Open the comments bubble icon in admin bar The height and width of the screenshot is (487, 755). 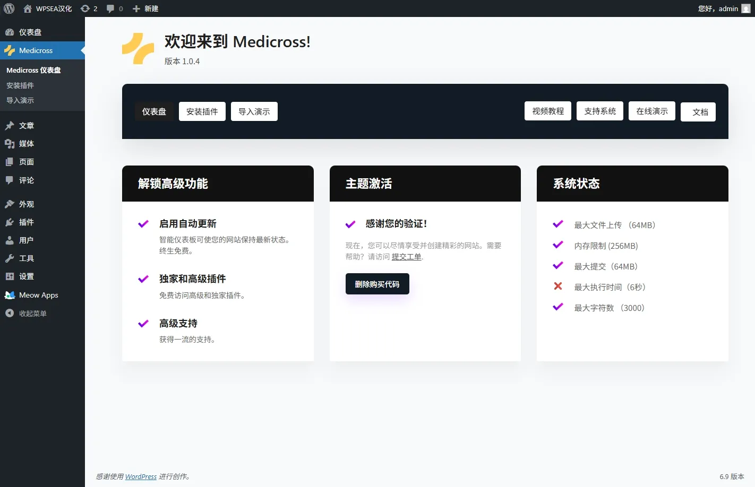(x=114, y=8)
